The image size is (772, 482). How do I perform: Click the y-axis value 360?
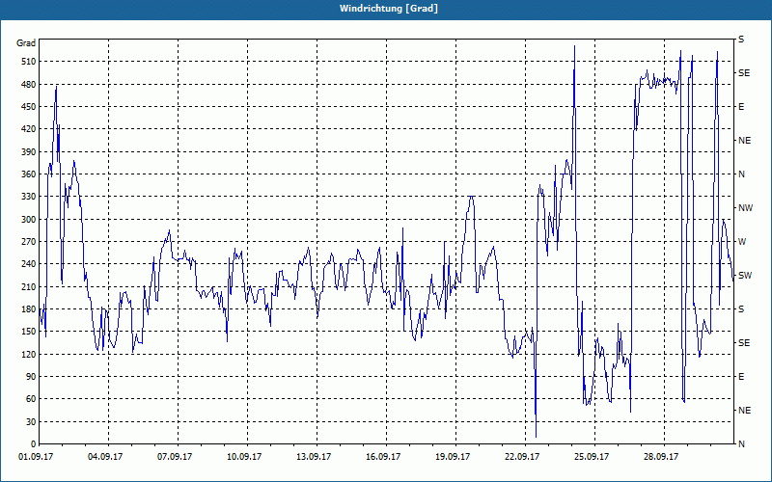[x=29, y=174]
